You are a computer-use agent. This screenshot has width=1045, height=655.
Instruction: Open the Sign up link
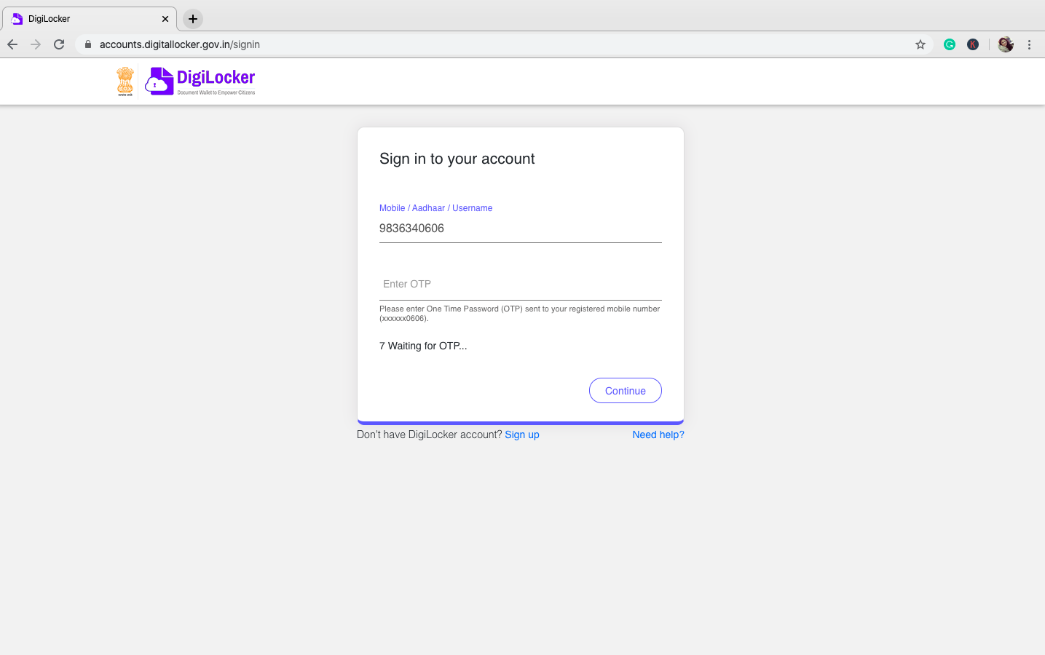pos(522,434)
